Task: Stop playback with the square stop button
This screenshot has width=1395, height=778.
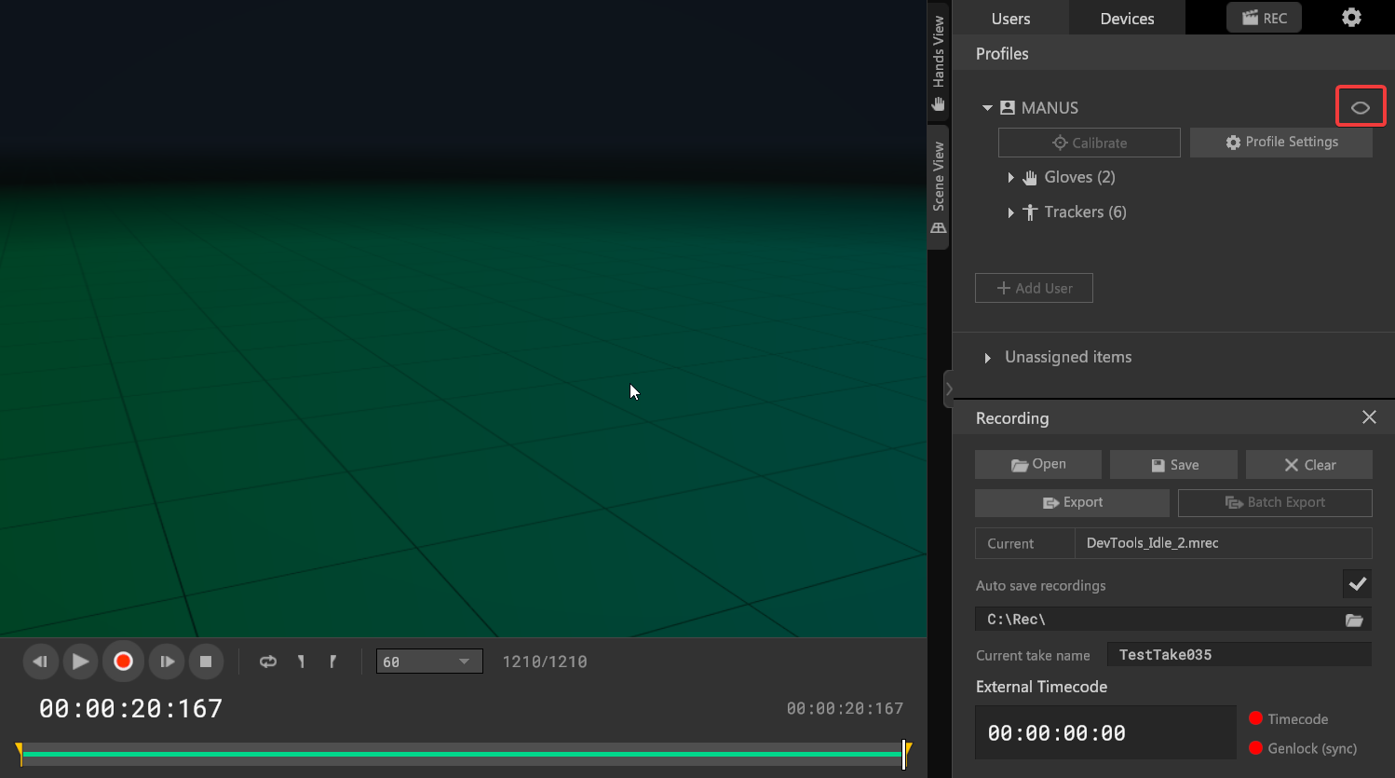Action: 206,662
